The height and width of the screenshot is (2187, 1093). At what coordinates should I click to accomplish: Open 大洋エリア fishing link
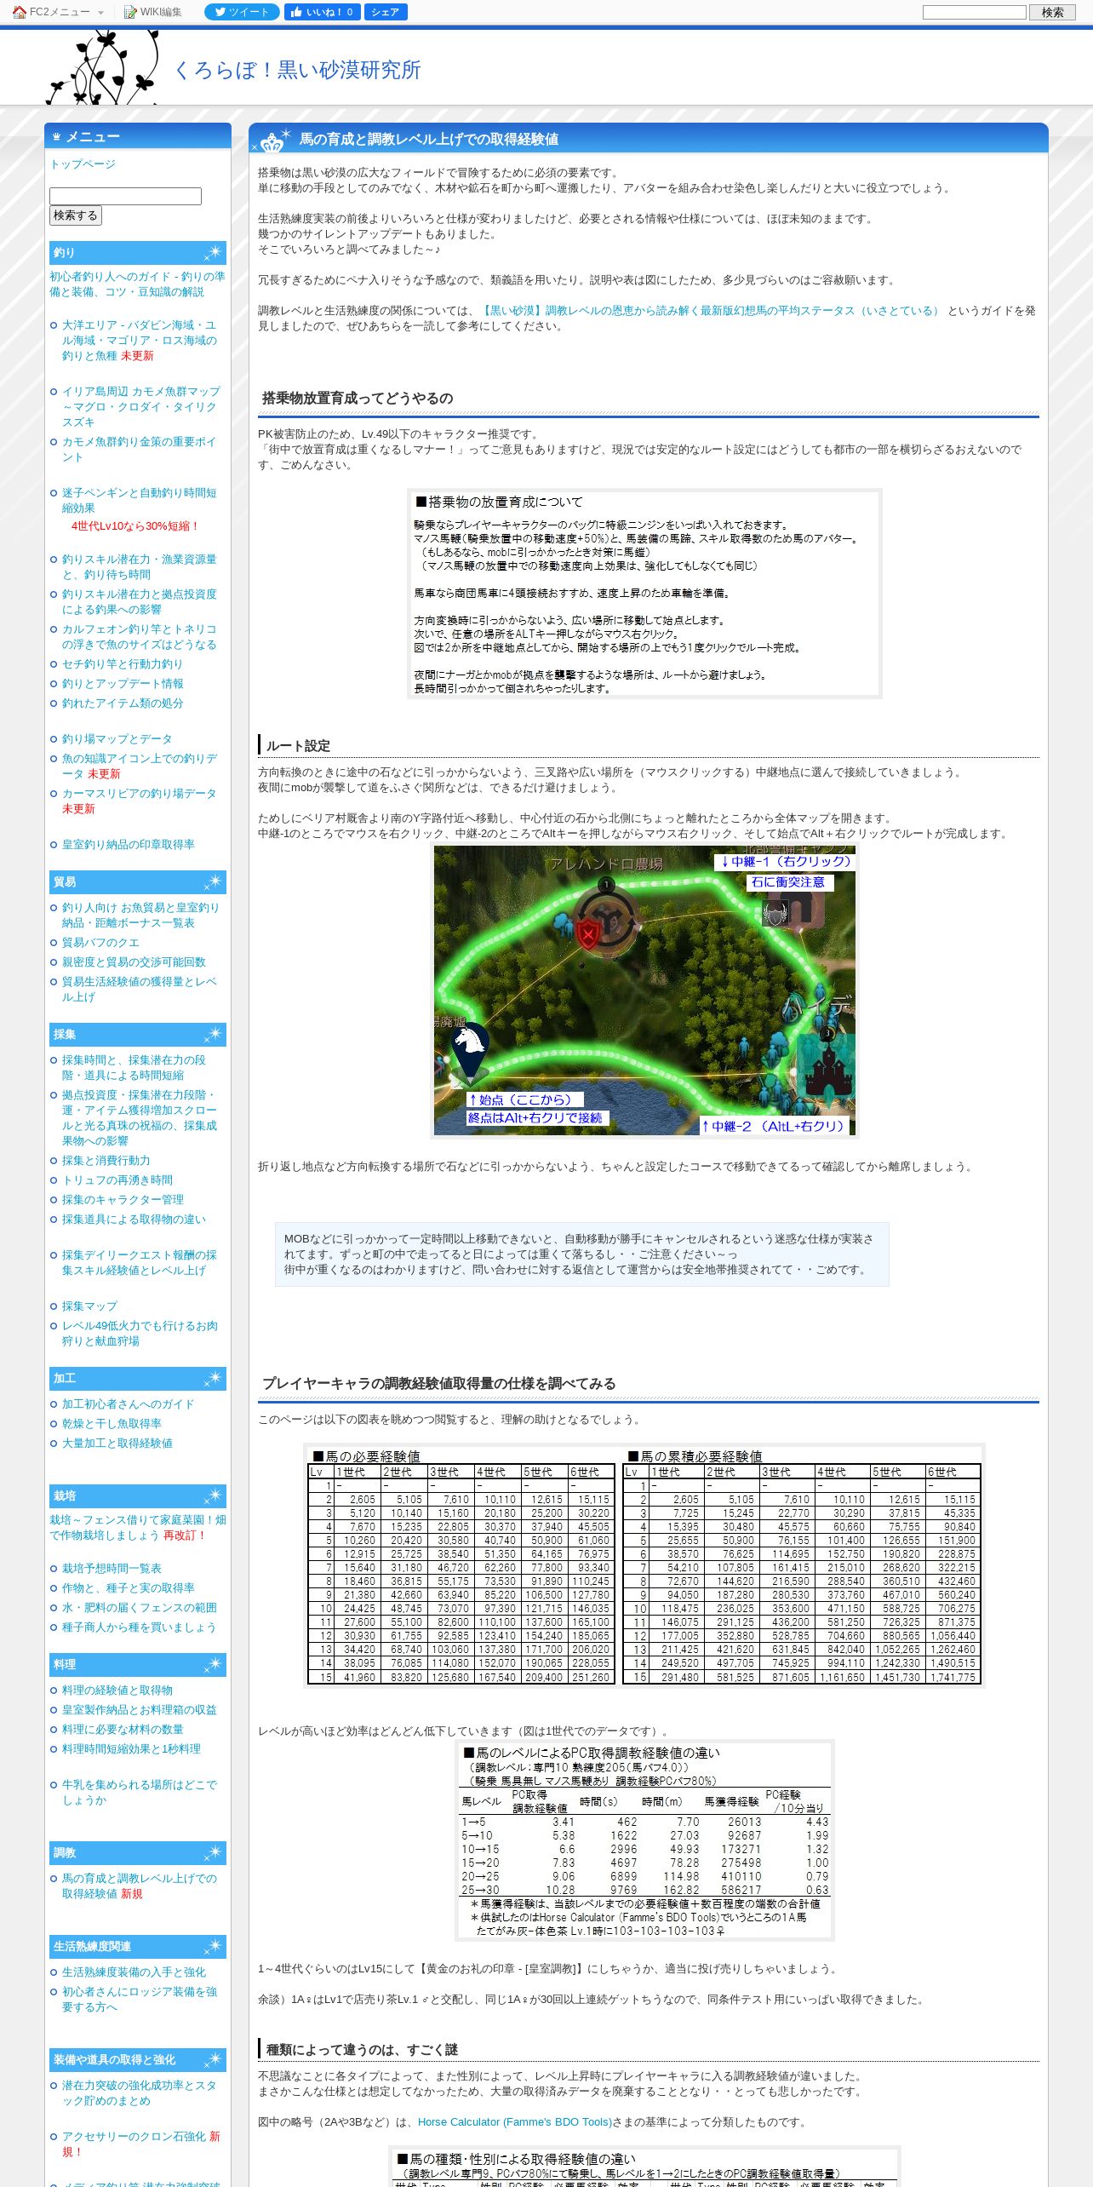[139, 340]
